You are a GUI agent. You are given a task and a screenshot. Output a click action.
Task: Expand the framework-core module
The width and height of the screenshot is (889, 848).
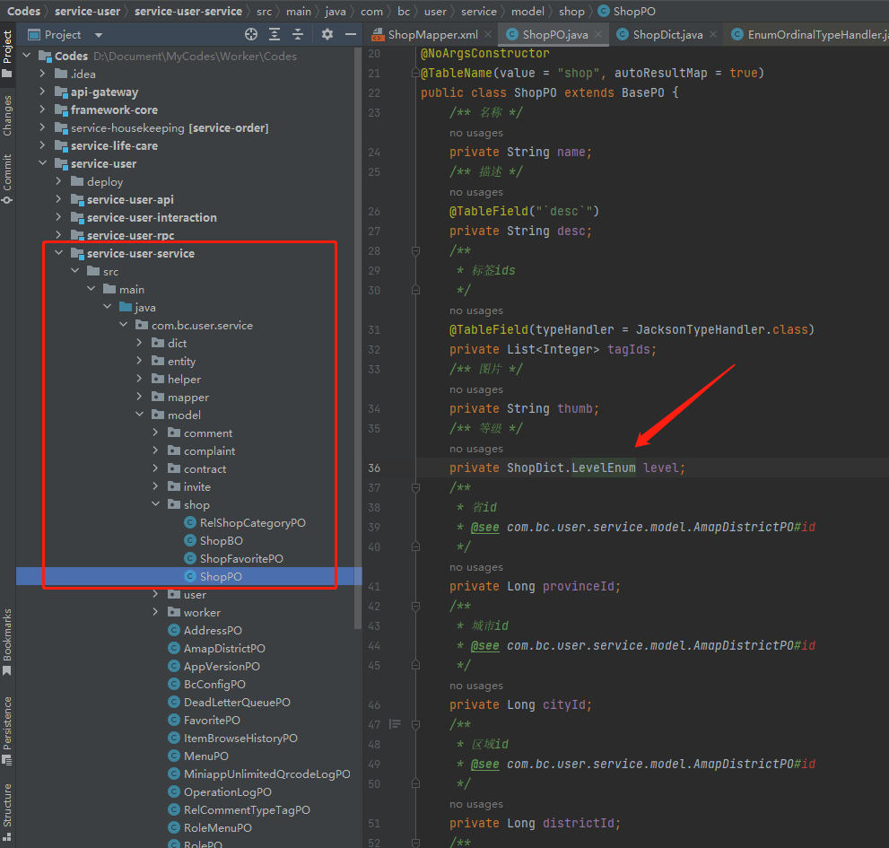42,110
